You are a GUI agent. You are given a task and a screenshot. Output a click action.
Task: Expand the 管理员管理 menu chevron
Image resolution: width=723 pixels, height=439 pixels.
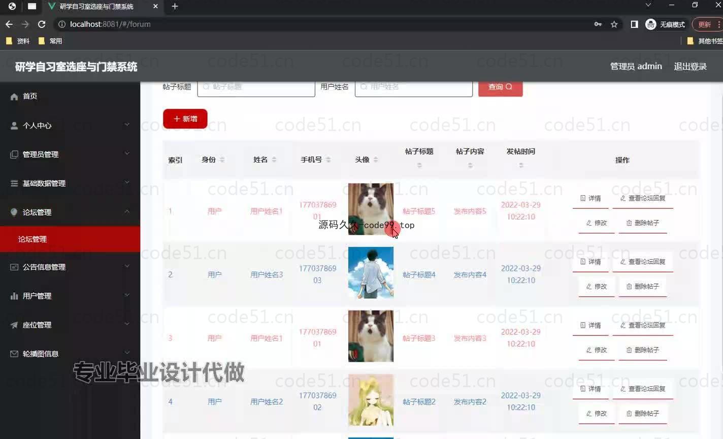click(127, 153)
